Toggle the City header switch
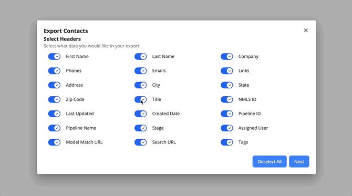Screen dimensions: 352x196 click(x=140, y=85)
